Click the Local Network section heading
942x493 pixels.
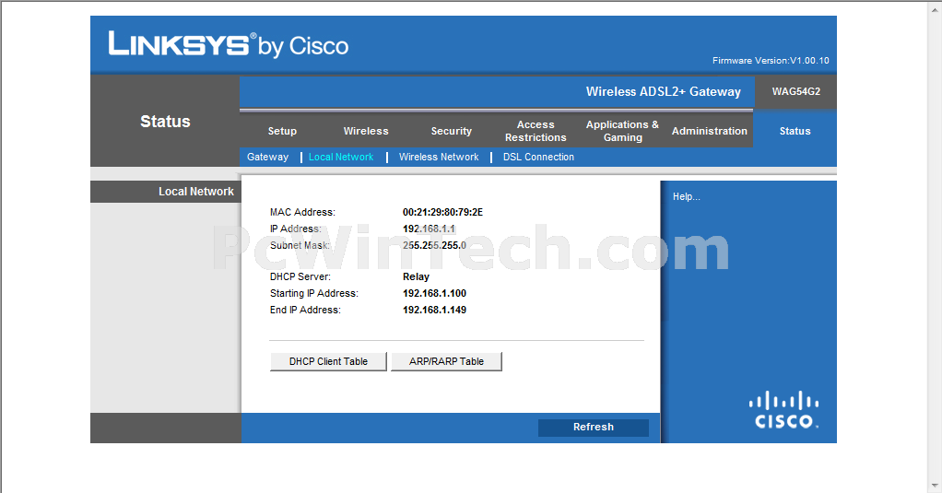[x=195, y=192]
